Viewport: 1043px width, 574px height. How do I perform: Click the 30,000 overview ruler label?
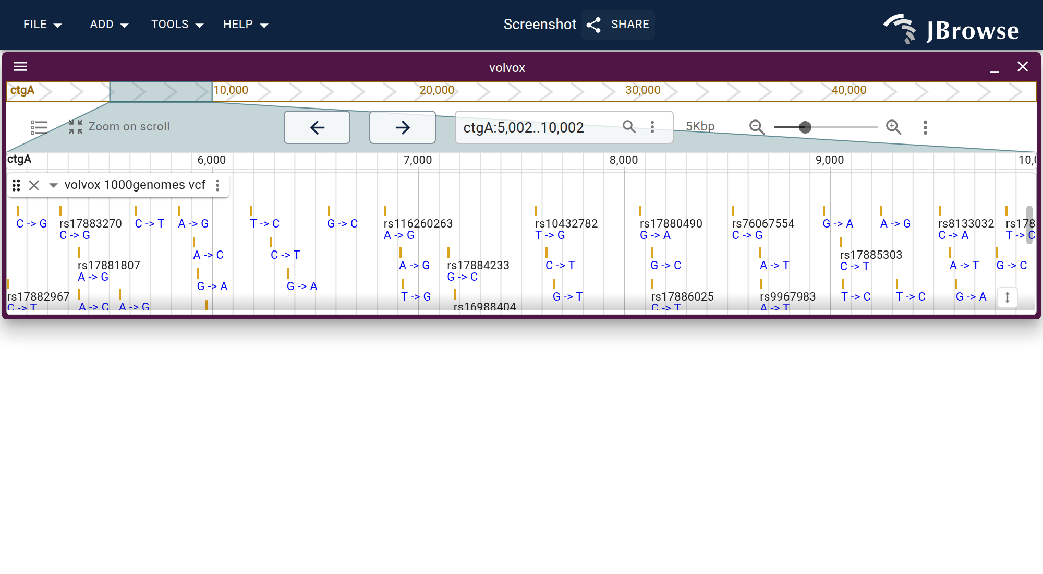(x=643, y=90)
